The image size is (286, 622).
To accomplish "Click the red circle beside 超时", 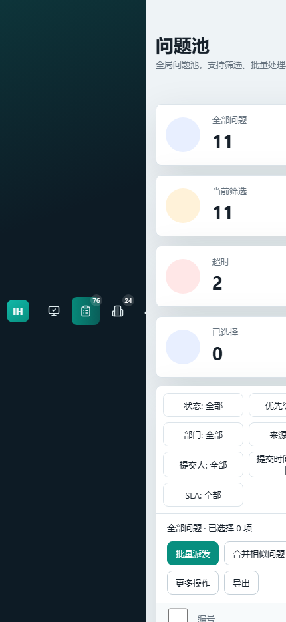I will [x=183, y=276].
